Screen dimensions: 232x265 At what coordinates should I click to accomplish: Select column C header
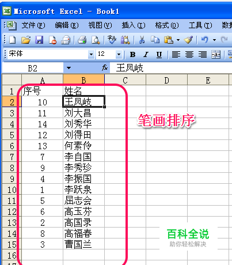click(125, 80)
